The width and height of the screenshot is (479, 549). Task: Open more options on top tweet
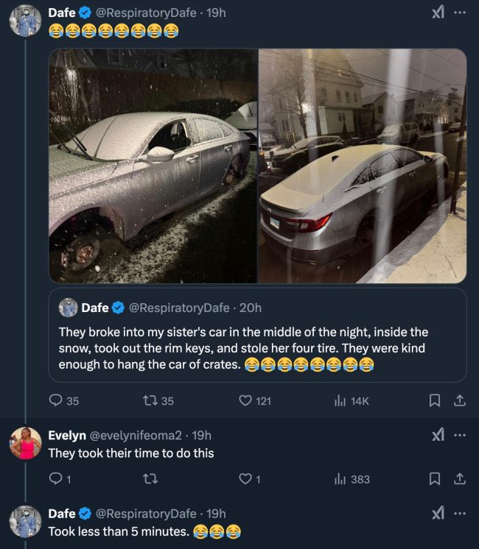460,13
